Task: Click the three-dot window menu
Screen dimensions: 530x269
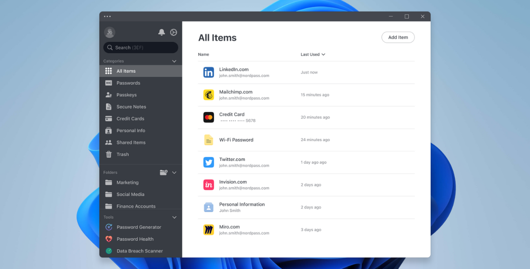Action: point(107,17)
